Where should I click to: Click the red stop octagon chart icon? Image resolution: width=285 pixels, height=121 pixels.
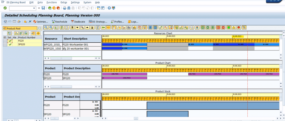pyautogui.click(x=239, y=27)
